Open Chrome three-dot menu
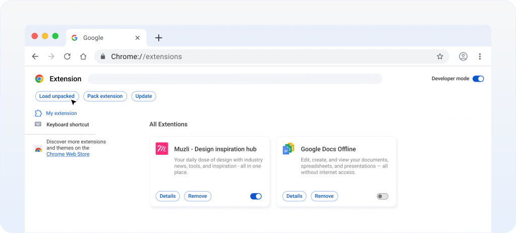 click(x=480, y=56)
